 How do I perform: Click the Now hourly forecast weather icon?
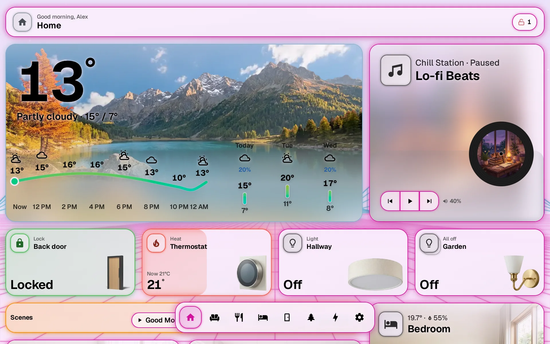point(16,158)
